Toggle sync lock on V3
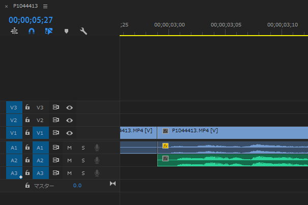This screenshot has width=308, height=205. [x=56, y=107]
